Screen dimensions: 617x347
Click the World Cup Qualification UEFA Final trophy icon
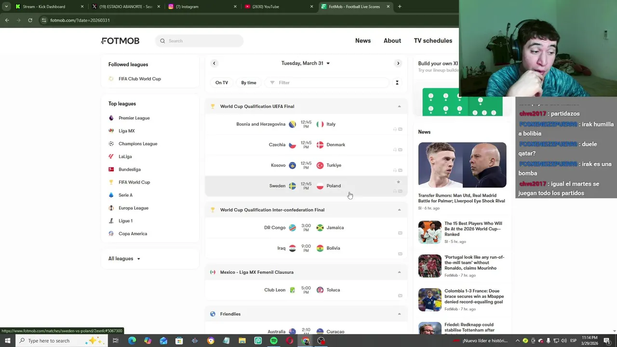tap(213, 107)
